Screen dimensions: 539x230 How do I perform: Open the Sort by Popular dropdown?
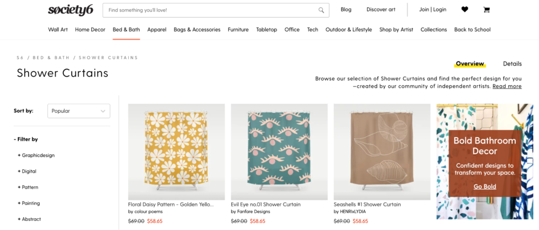79,111
